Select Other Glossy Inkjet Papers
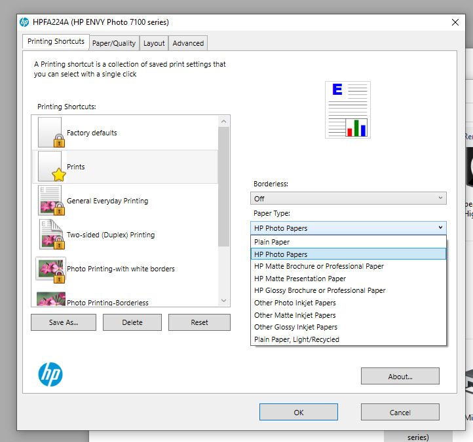Screen dimensions: 473x442 tap(348, 327)
